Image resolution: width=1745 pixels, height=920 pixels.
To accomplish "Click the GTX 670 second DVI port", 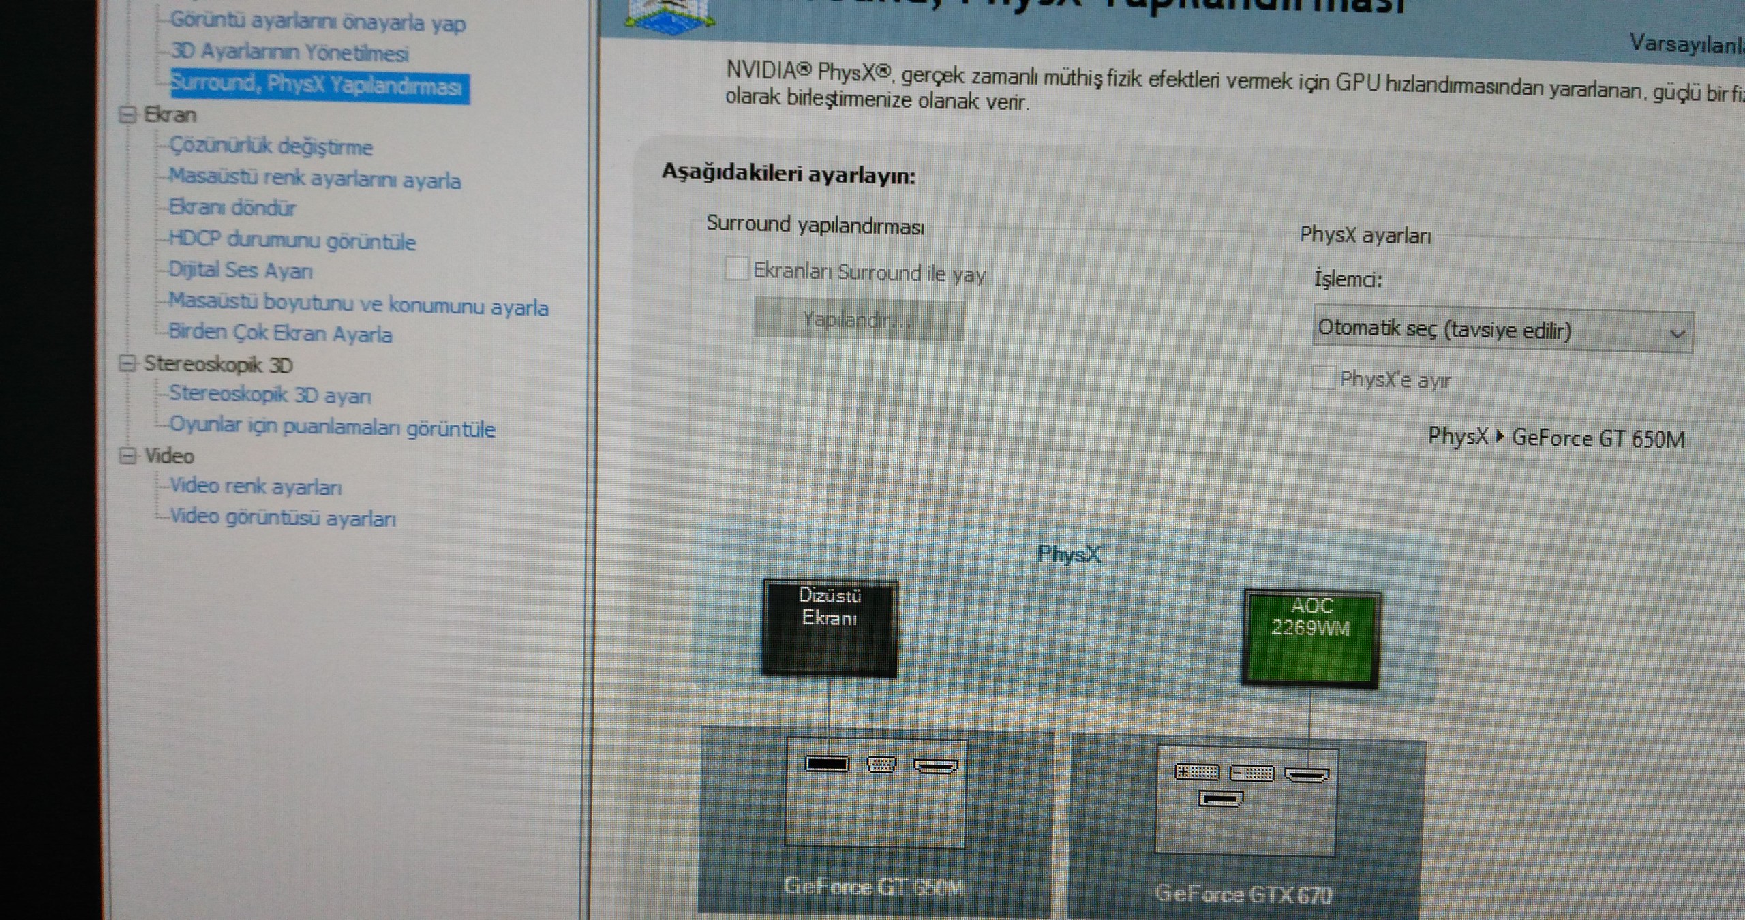I will 1251,773.
